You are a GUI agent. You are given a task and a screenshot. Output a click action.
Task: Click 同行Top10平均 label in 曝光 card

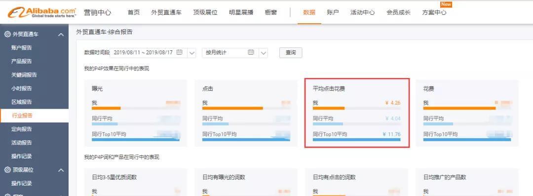click(x=109, y=134)
